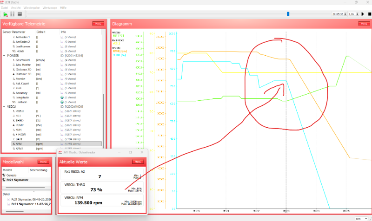Select the Genesis model
The width and height of the screenshot is (372, 221).
(x=11, y=175)
